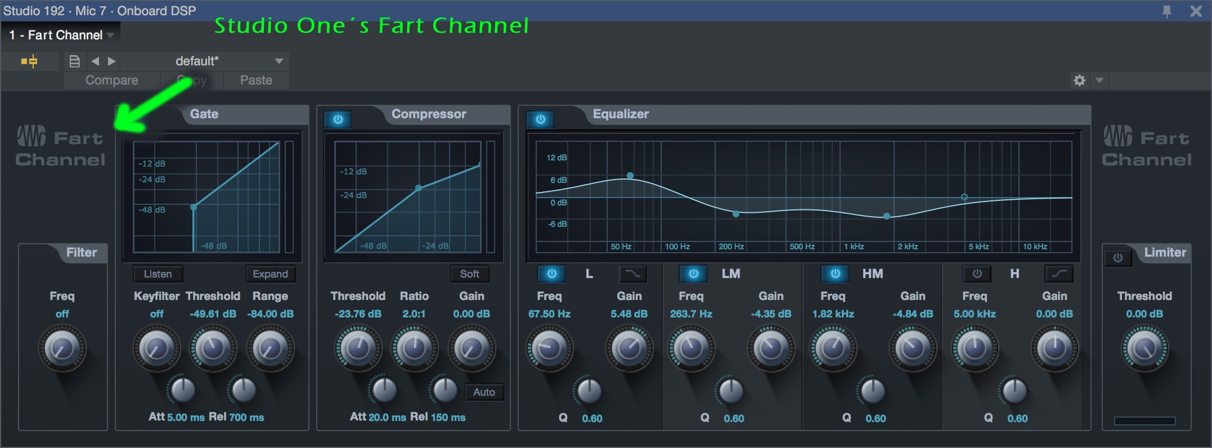Open the settings gear icon
Viewport: 1212px width, 448px height.
coord(1079,80)
